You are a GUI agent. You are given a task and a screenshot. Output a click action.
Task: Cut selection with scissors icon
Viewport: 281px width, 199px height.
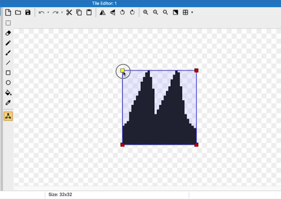tap(69, 13)
